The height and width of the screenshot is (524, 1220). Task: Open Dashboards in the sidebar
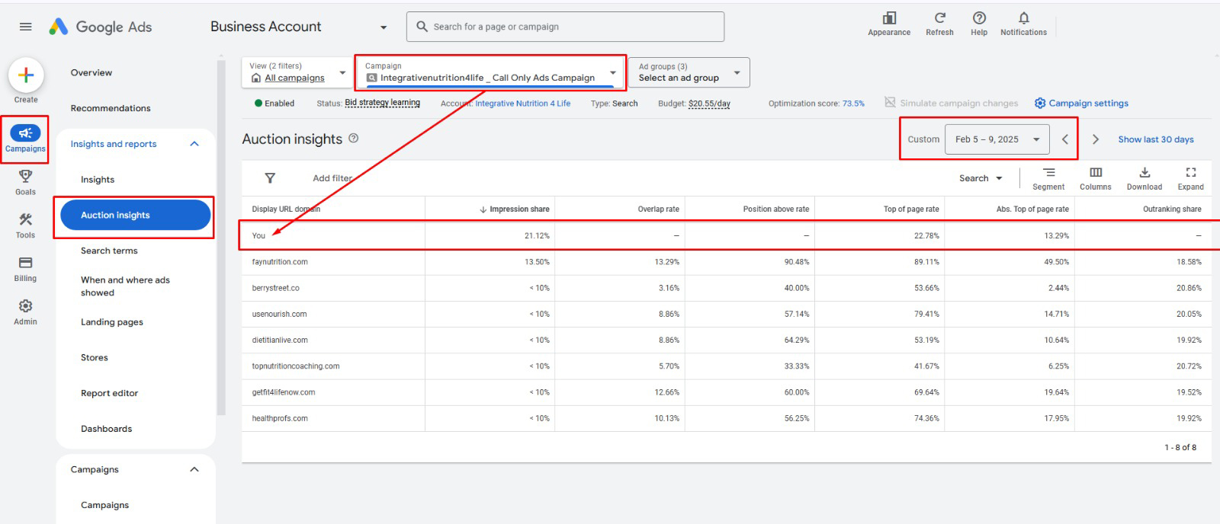tap(107, 429)
